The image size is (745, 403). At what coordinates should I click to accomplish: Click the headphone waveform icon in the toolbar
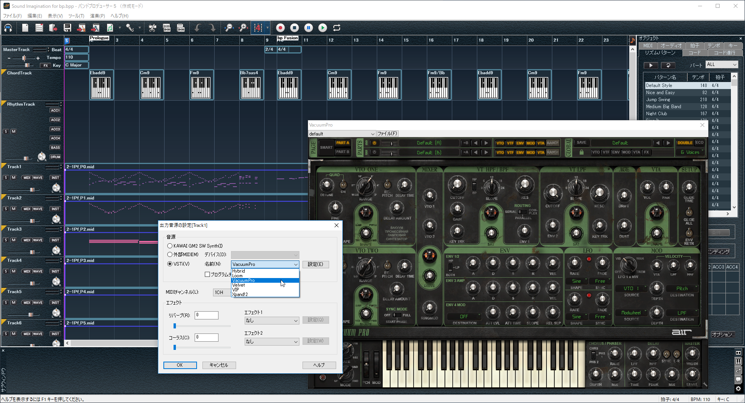point(8,28)
